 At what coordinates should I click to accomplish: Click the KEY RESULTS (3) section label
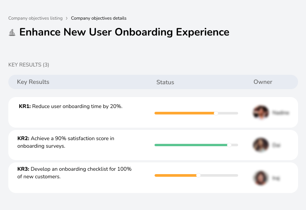pyautogui.click(x=29, y=65)
